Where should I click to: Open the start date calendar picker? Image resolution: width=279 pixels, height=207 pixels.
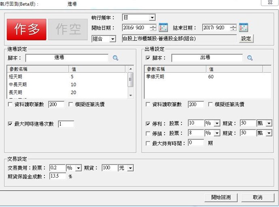click(163, 28)
